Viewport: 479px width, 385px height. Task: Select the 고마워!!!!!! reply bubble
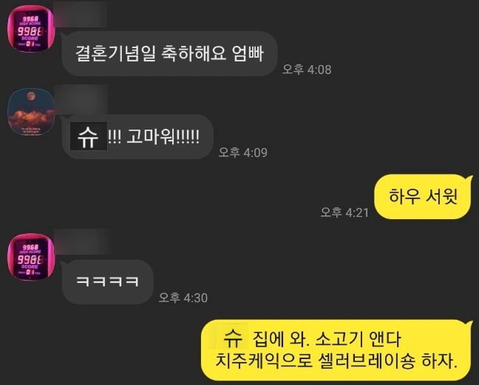(137, 136)
